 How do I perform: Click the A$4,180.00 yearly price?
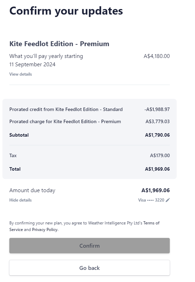pyautogui.click(x=157, y=56)
